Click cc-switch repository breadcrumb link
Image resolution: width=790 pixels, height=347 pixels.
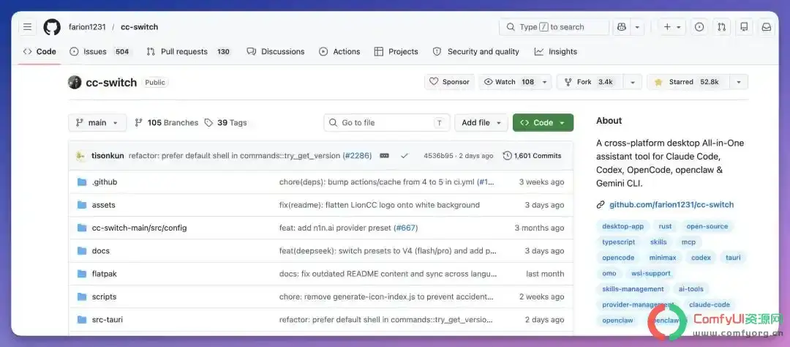click(140, 27)
